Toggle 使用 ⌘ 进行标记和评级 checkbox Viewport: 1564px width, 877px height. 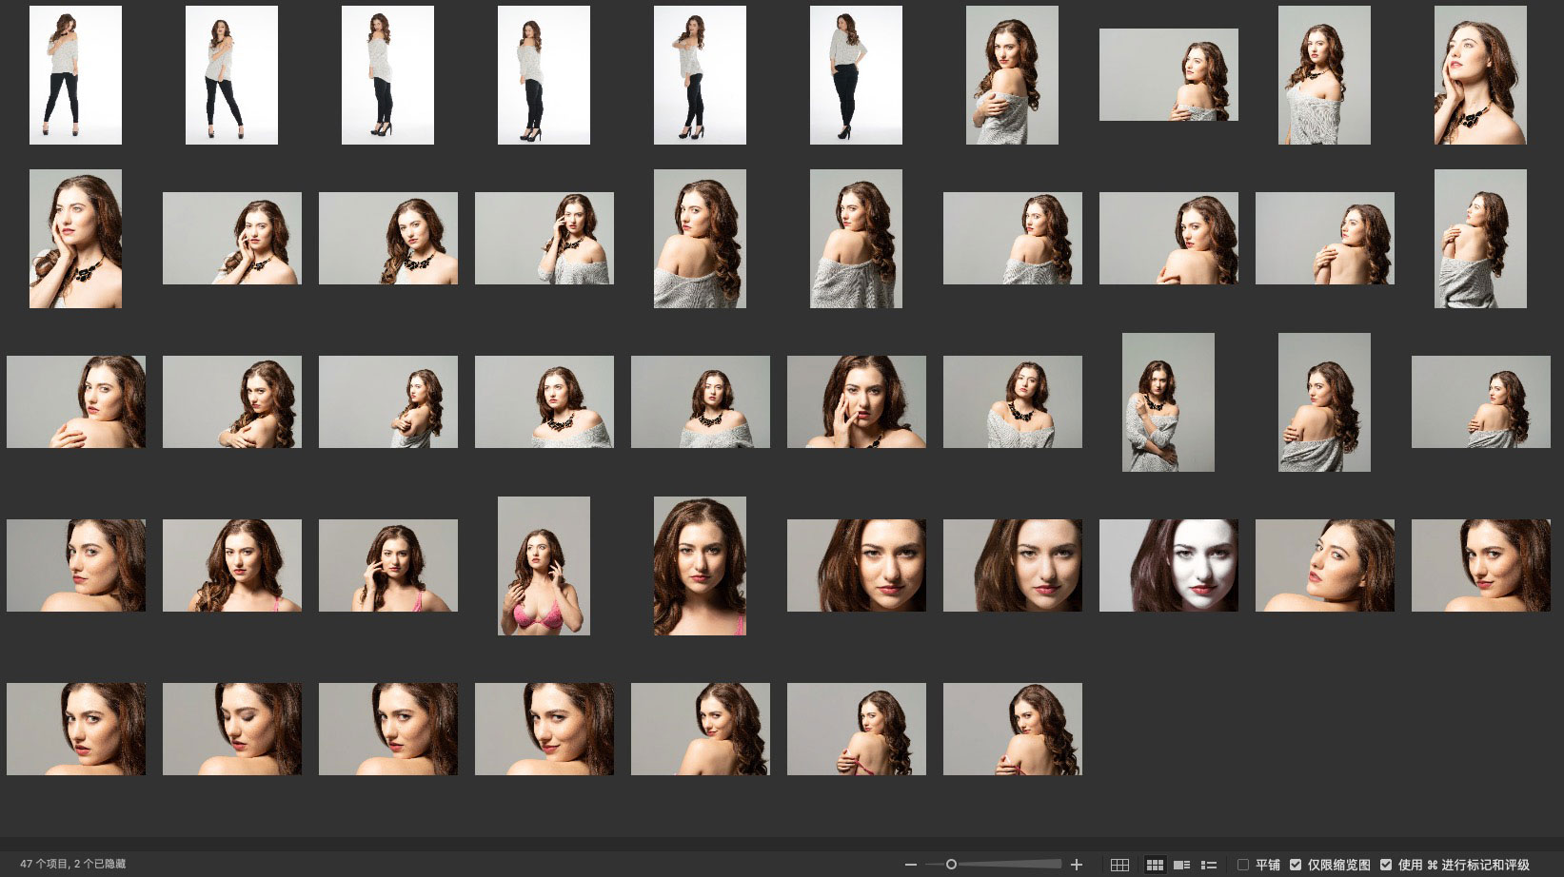(x=1386, y=865)
